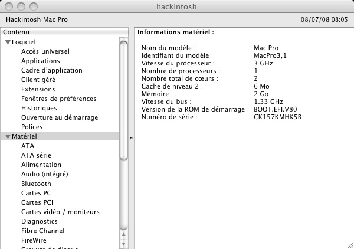The width and height of the screenshot is (354, 249).
Task: Collapse the Logiciel disclosure triangle
Action: pyautogui.click(x=8, y=42)
